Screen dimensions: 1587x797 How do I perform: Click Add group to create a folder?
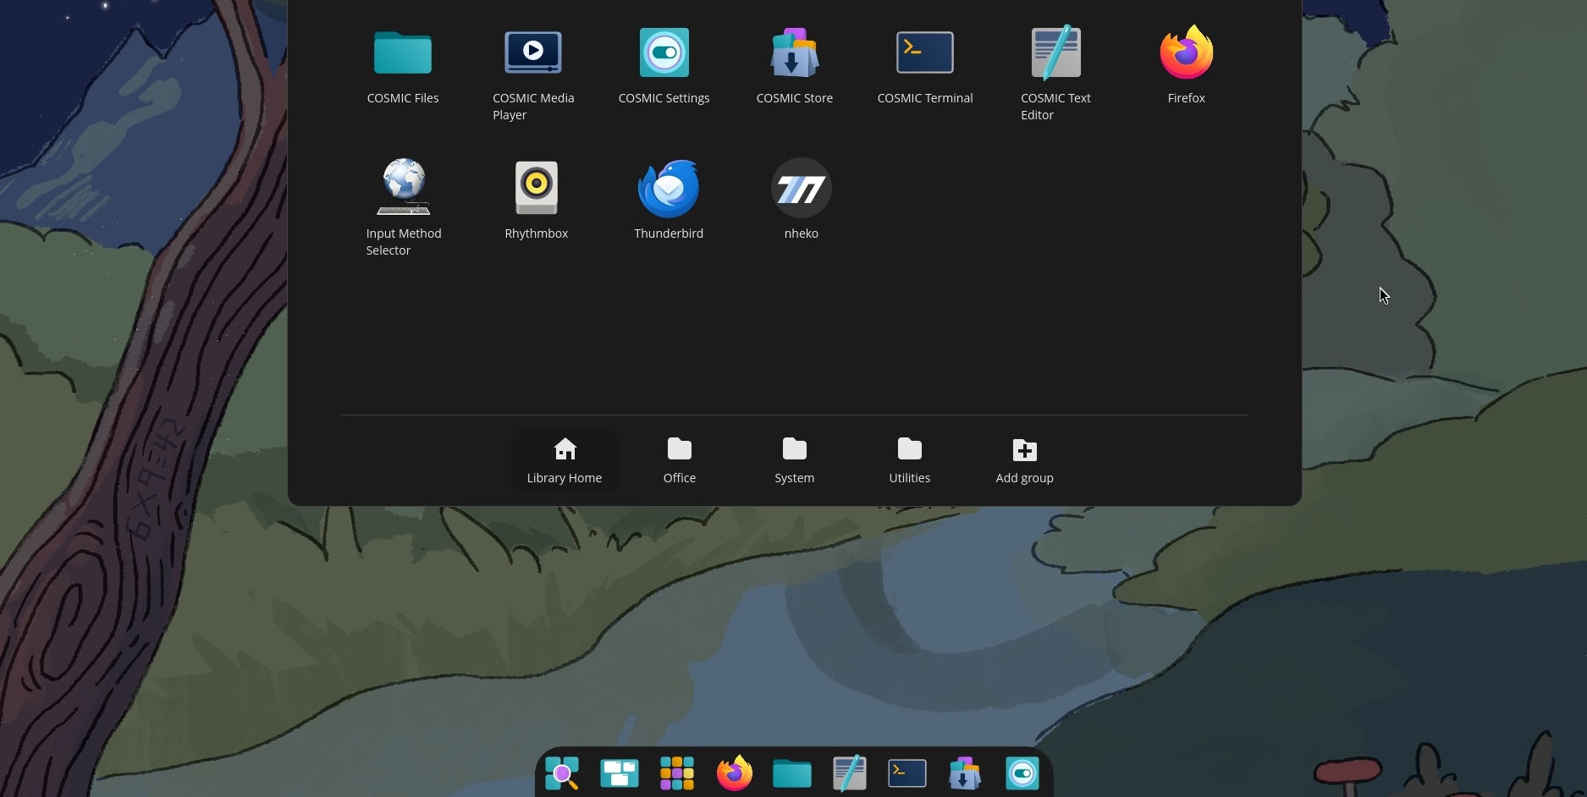pyautogui.click(x=1025, y=461)
